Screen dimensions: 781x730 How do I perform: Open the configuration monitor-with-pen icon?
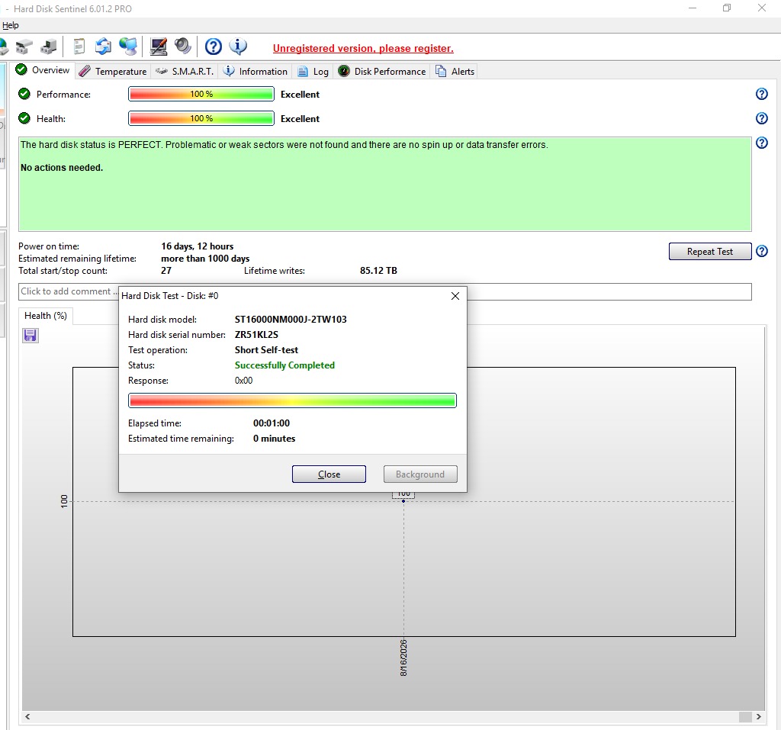click(159, 47)
